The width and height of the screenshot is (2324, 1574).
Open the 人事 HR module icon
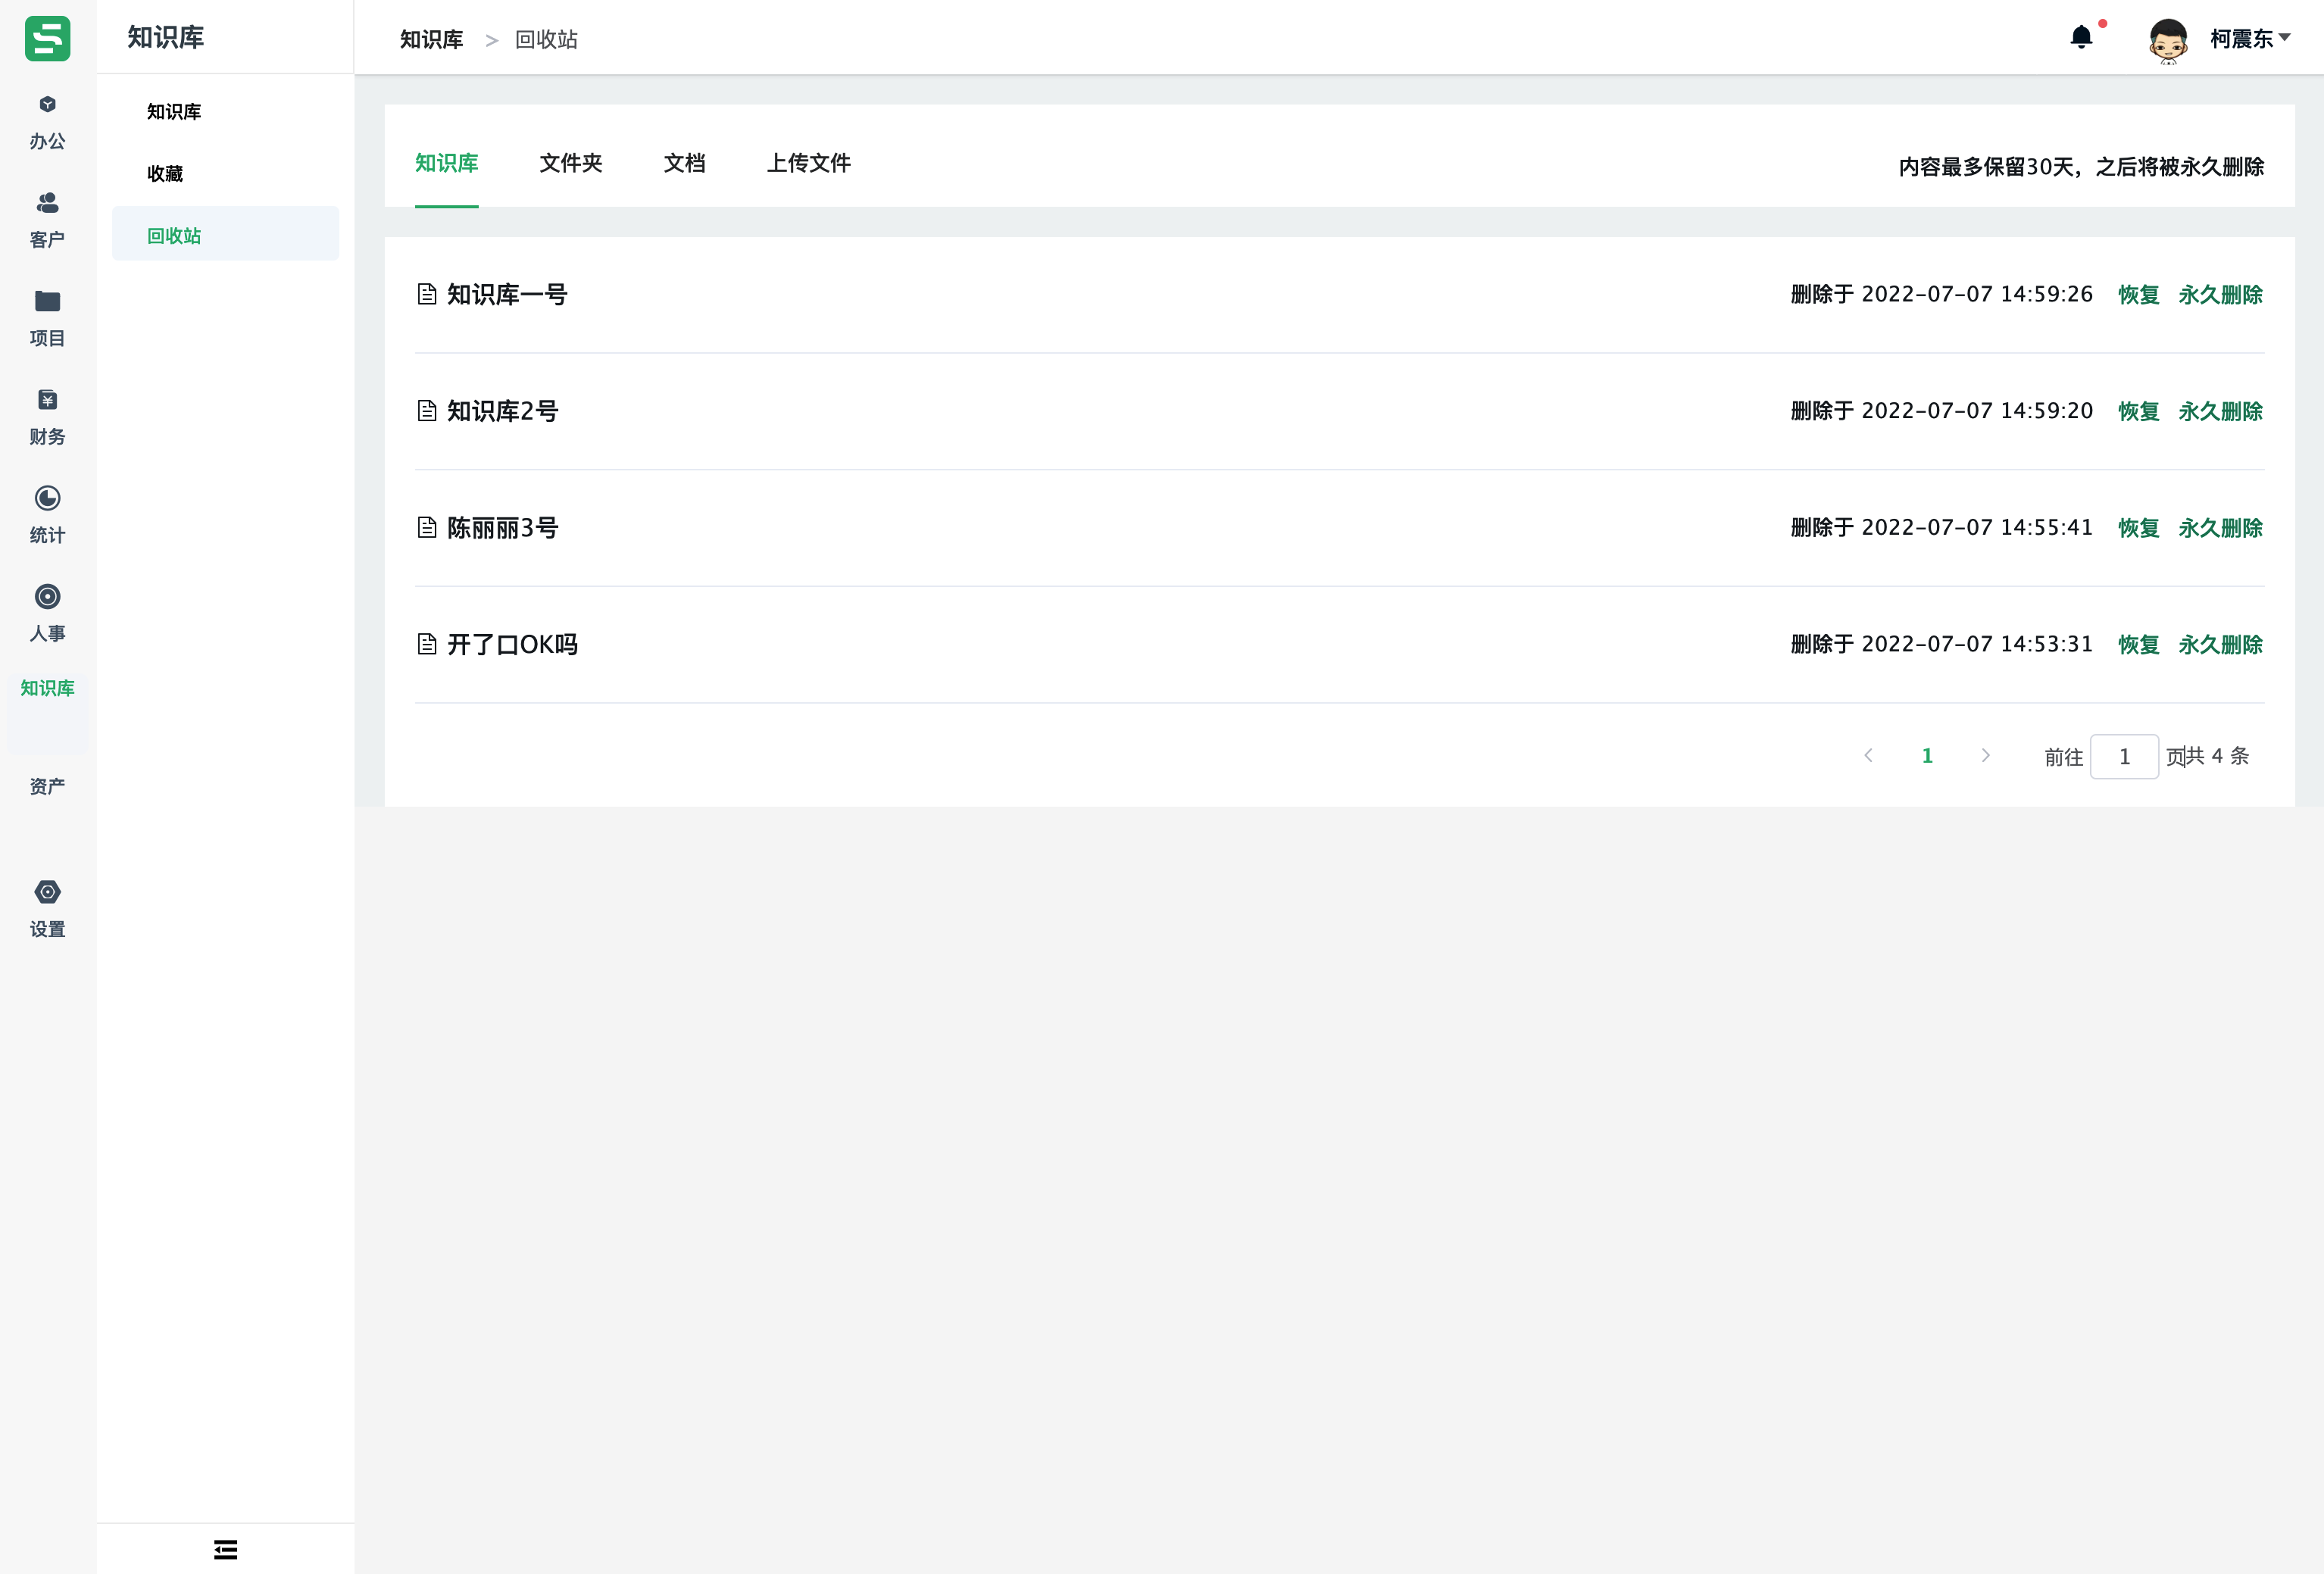pos(47,597)
